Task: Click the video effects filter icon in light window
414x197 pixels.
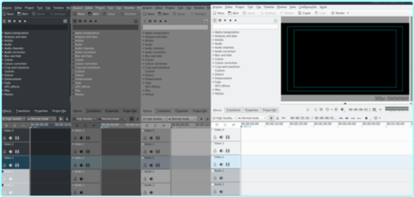Action: 220,20
